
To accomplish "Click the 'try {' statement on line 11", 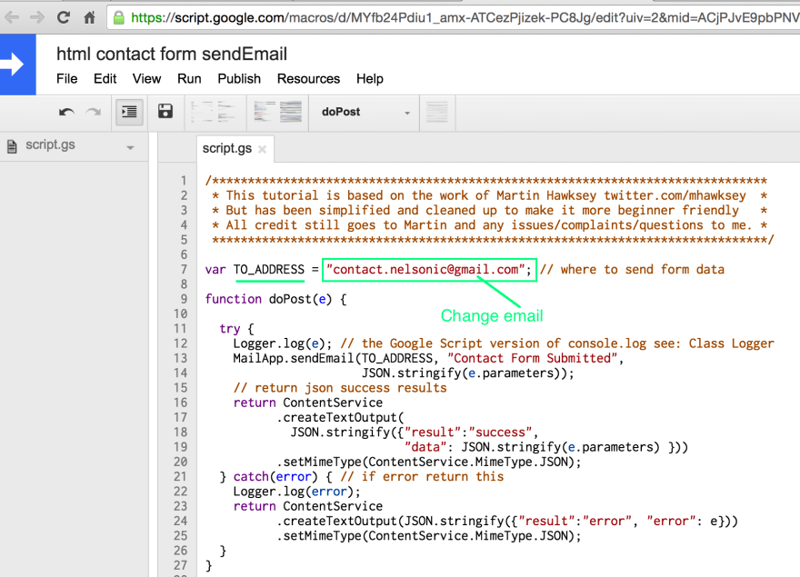I will tap(236, 329).
